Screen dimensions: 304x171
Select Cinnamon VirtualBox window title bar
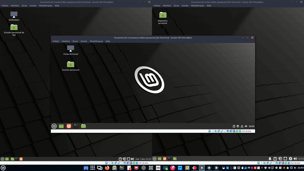[153, 37]
